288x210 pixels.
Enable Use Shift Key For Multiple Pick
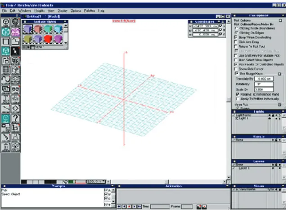(236, 55)
